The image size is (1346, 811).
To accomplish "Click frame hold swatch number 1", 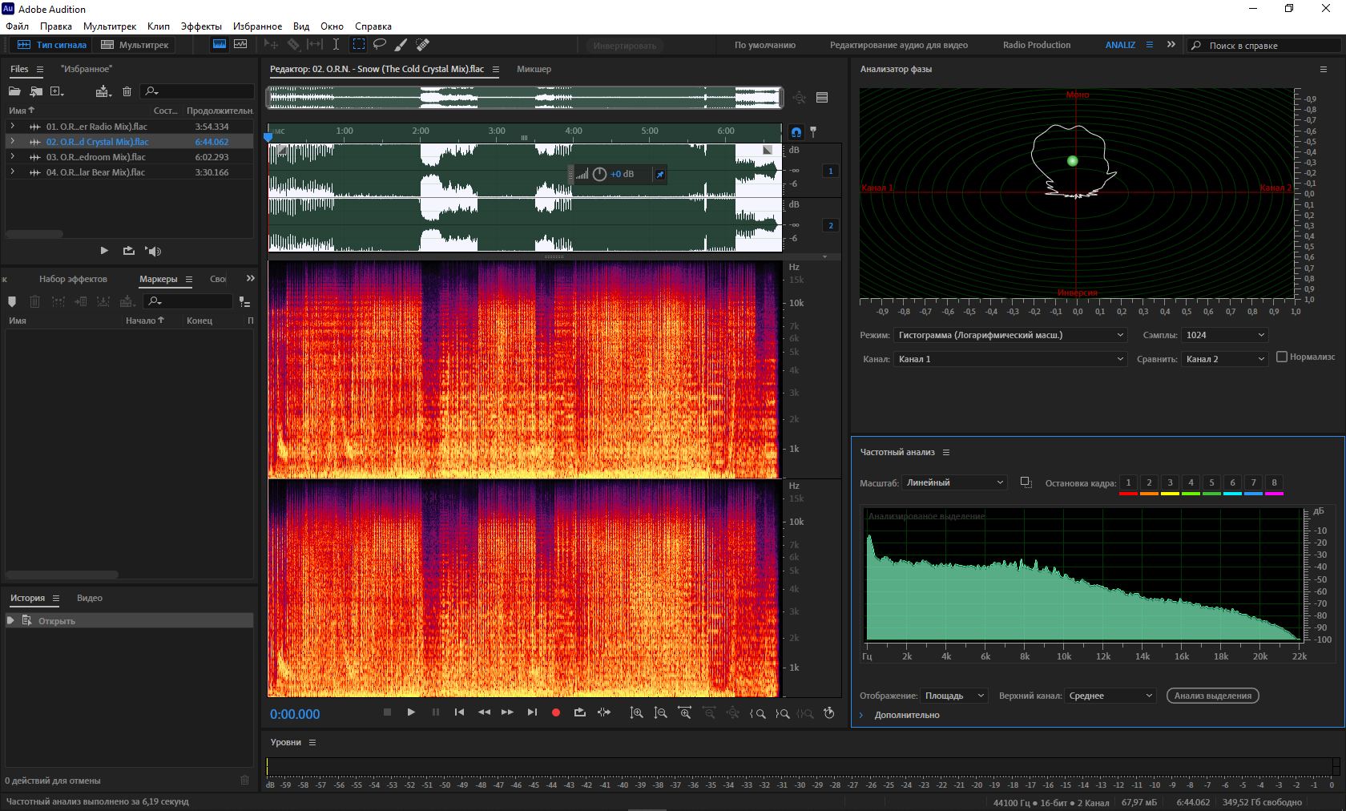I will 1128,482.
